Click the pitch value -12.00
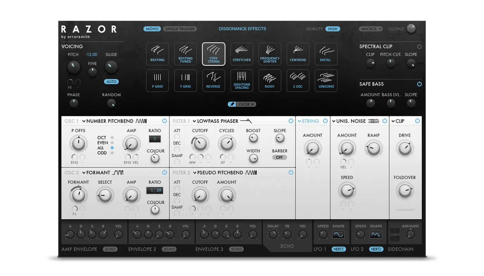 [91, 55]
